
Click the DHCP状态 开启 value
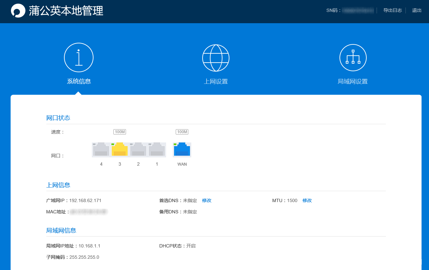coord(191,246)
